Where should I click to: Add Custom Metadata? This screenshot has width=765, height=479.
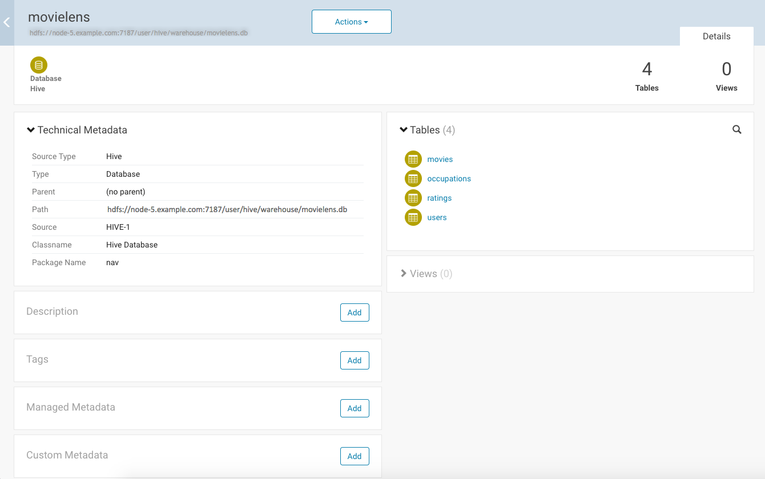point(355,456)
